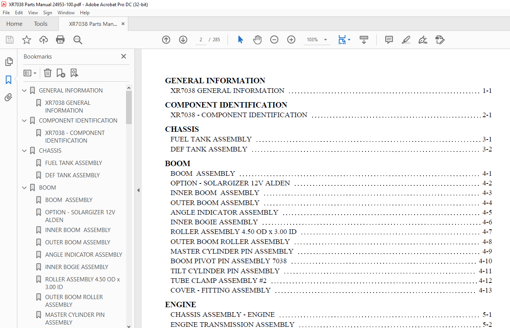Choose the Selection arrow tool
Image resolution: width=510 pixels, height=328 pixels.
pyautogui.click(x=240, y=40)
